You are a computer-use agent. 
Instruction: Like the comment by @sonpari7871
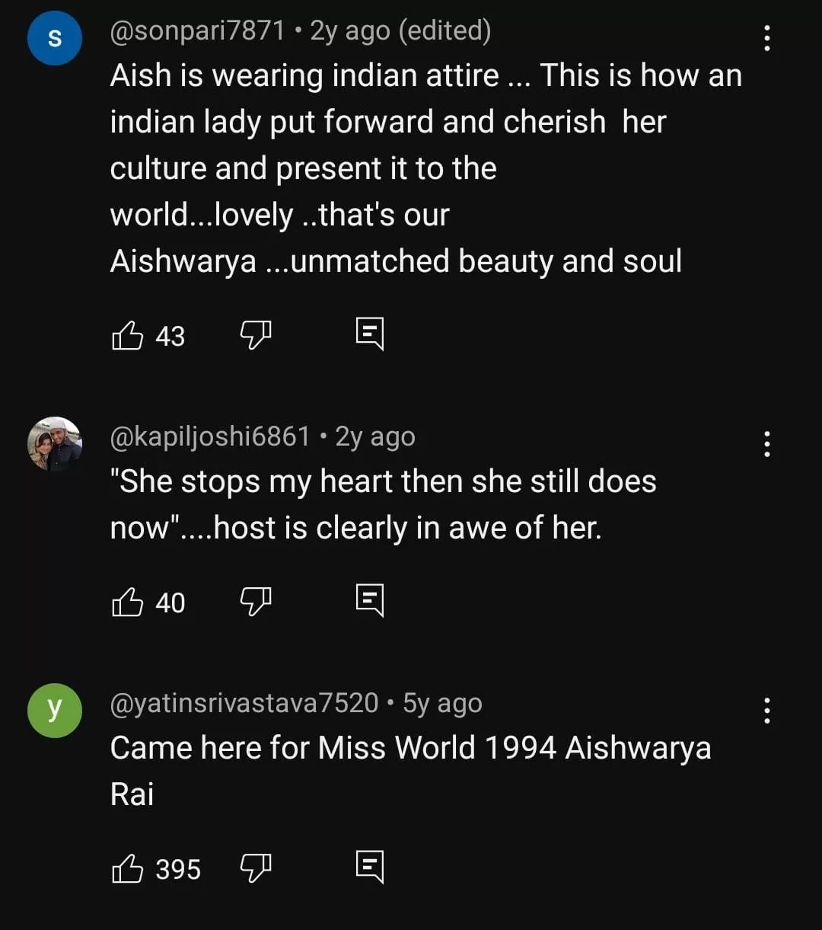[128, 335]
